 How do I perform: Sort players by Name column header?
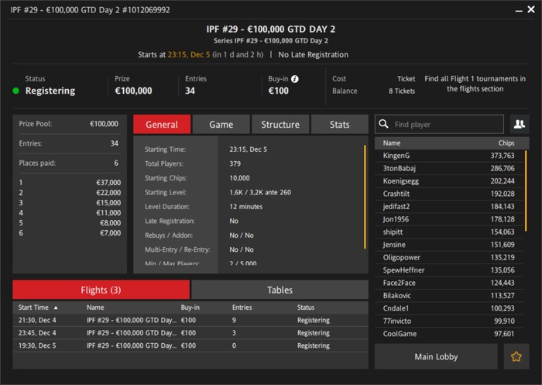click(392, 143)
